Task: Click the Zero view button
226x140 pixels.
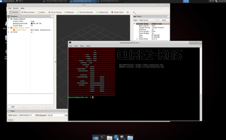Action: pos(164,20)
